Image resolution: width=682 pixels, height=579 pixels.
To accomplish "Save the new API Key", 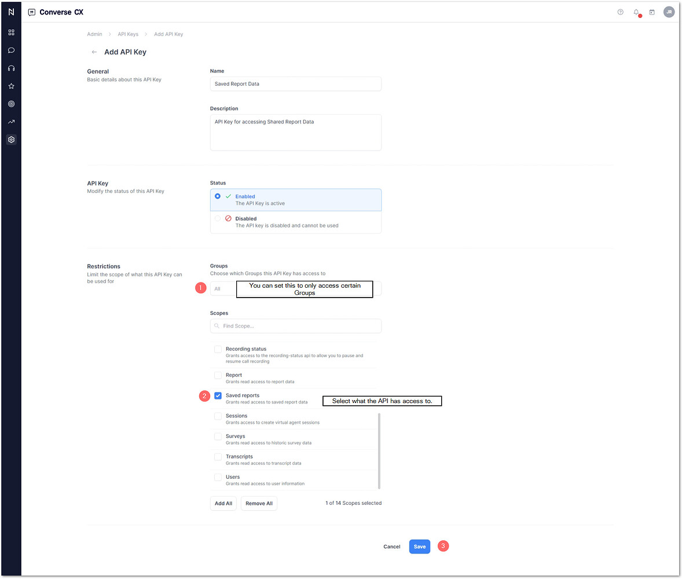I will tap(419, 546).
